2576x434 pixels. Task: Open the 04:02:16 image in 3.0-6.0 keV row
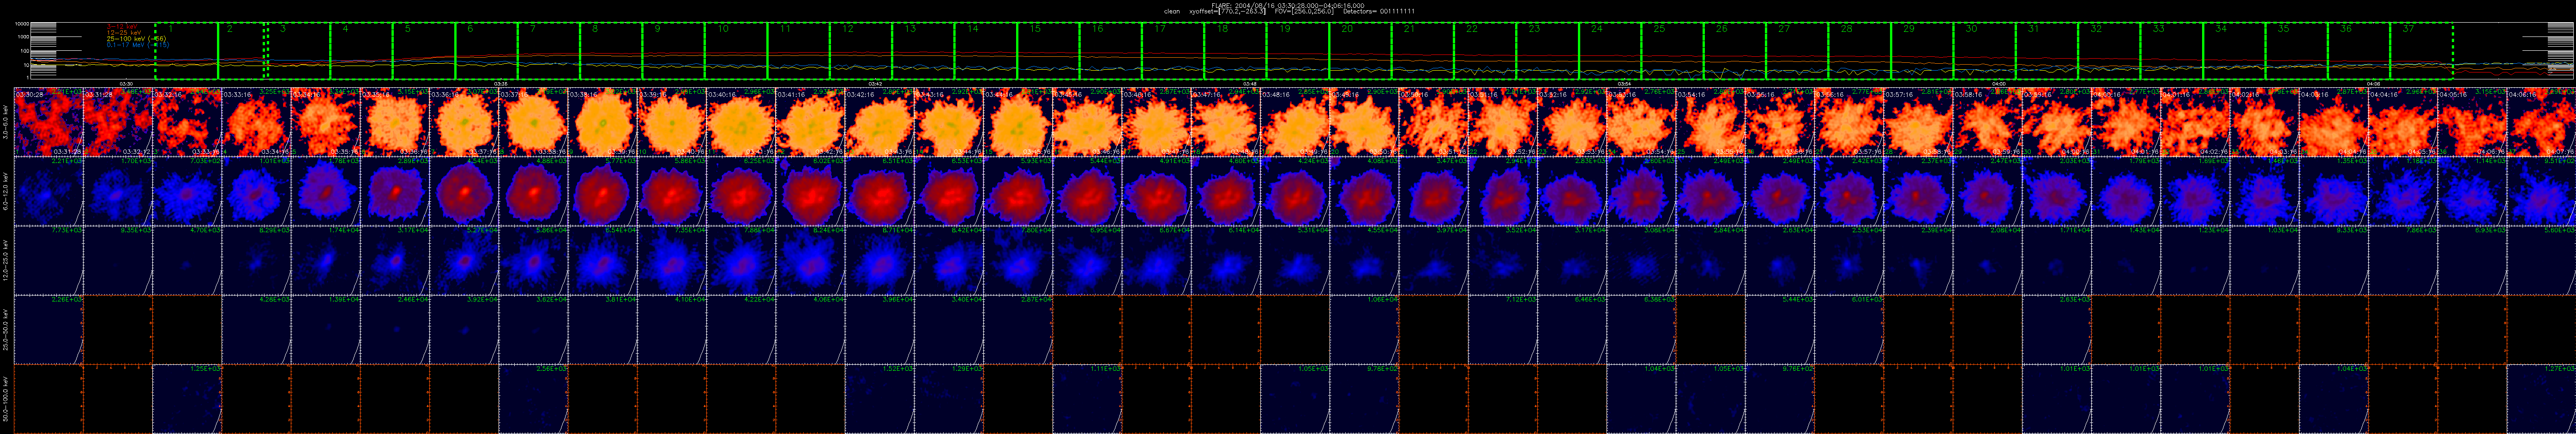point(2265,122)
